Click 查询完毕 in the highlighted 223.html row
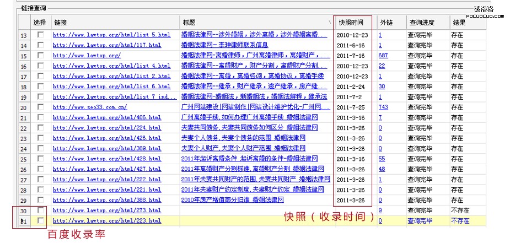This screenshot has width=510, height=243. tap(421, 221)
